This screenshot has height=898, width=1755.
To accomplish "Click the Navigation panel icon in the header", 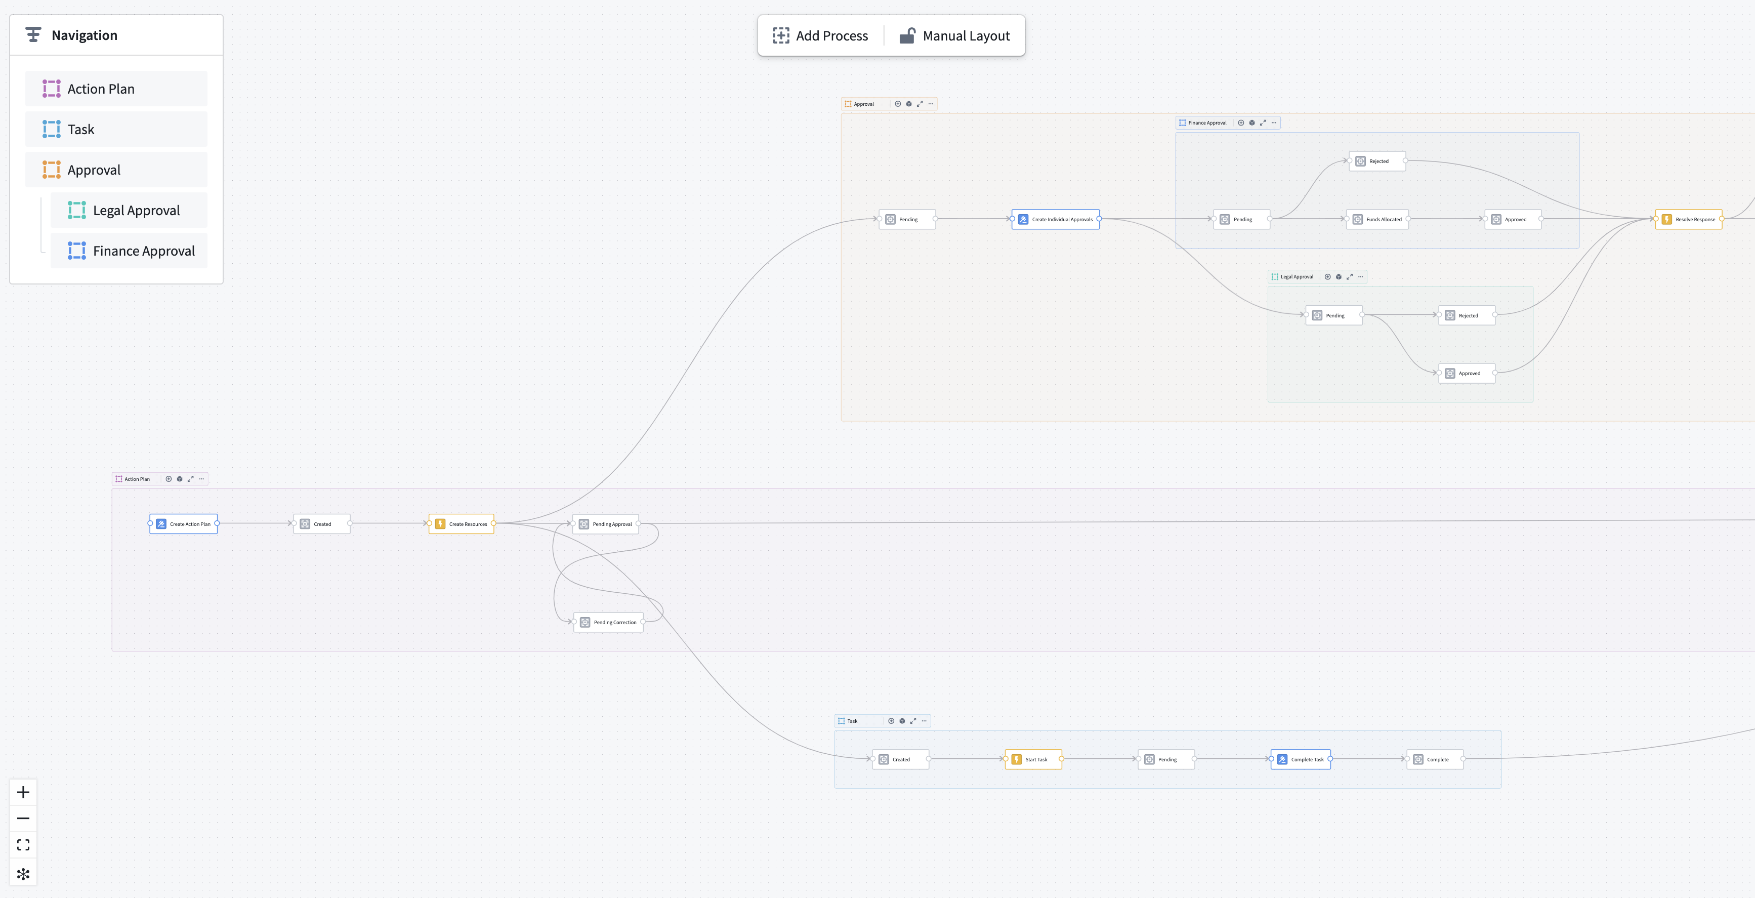I will pyautogui.click(x=33, y=34).
